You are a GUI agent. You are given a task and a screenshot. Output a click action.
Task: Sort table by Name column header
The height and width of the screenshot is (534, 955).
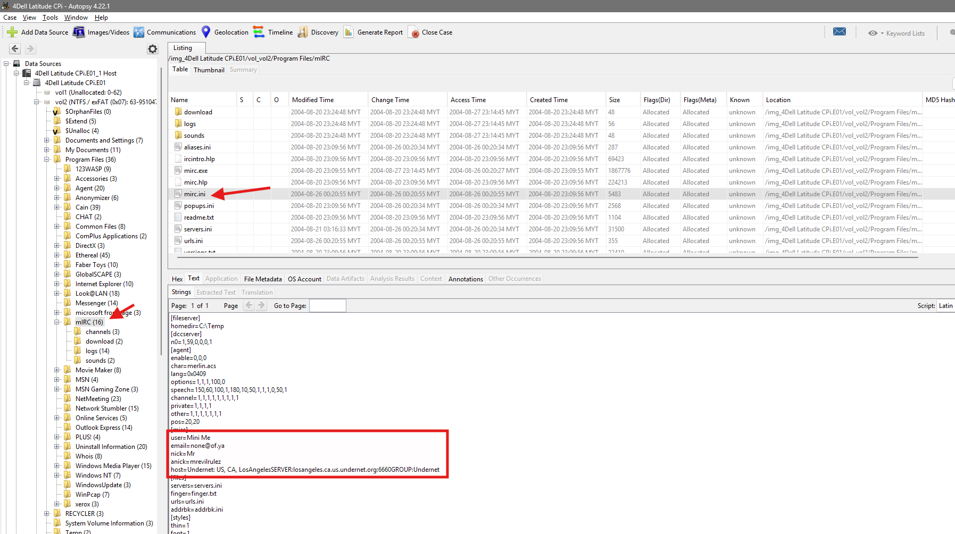(202, 100)
